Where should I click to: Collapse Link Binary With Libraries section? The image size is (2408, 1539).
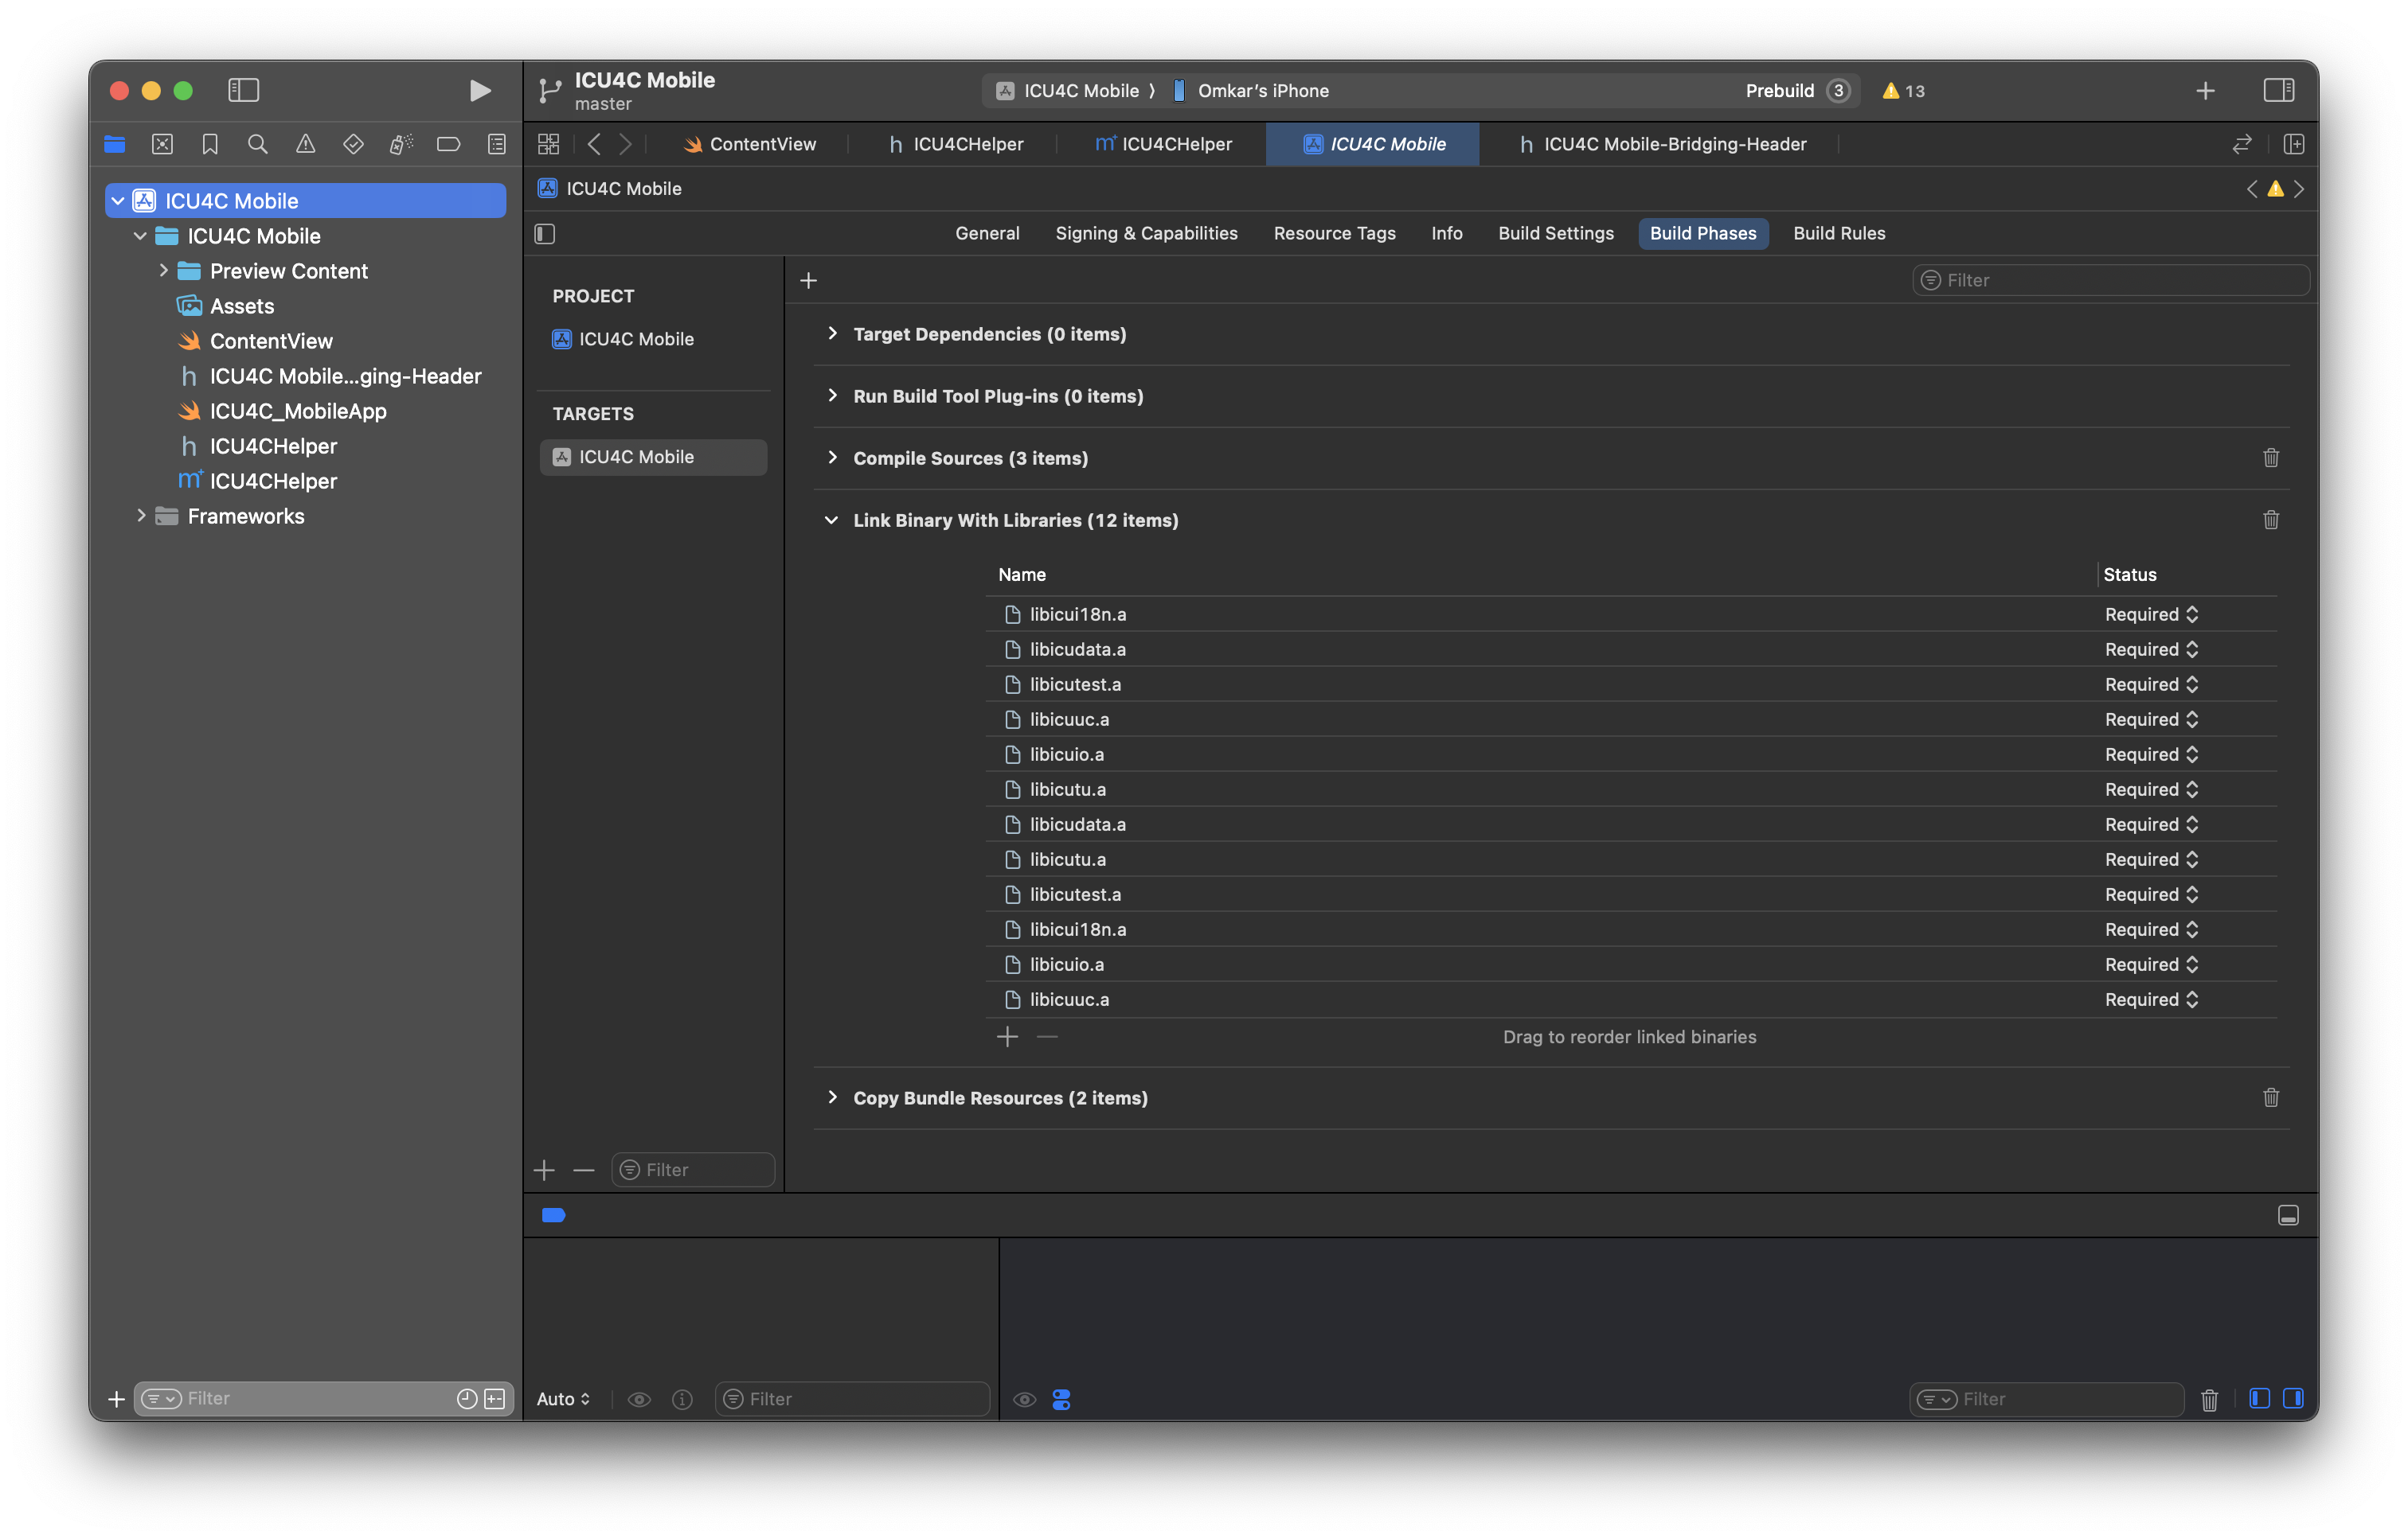pyautogui.click(x=832, y=520)
